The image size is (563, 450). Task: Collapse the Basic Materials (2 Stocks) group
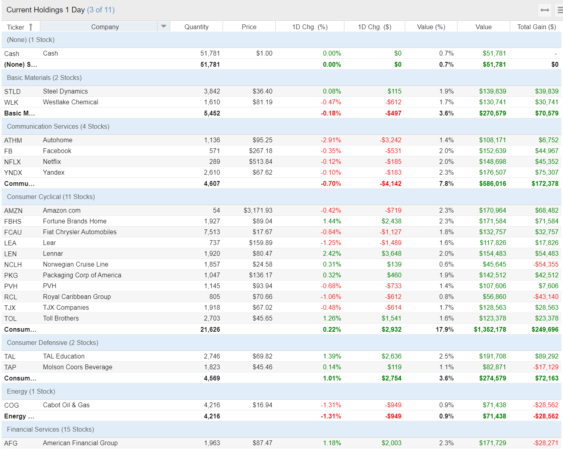coord(281,78)
